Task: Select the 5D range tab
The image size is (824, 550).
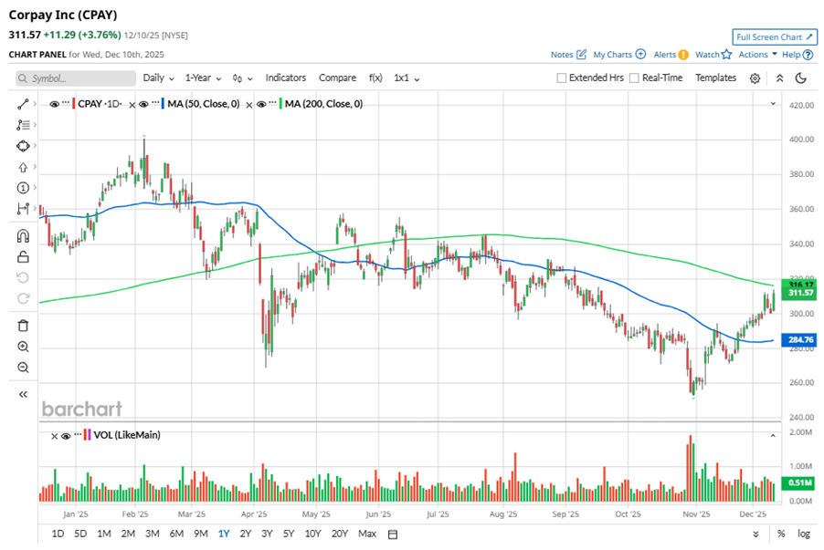Action: pos(80,534)
